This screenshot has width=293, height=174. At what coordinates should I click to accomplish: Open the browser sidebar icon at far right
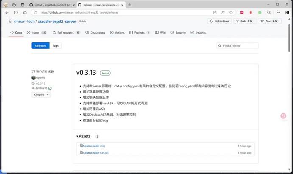(x=287, y=13)
